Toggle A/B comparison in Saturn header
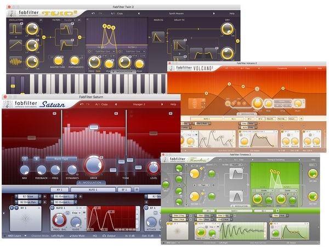 tap(97, 104)
